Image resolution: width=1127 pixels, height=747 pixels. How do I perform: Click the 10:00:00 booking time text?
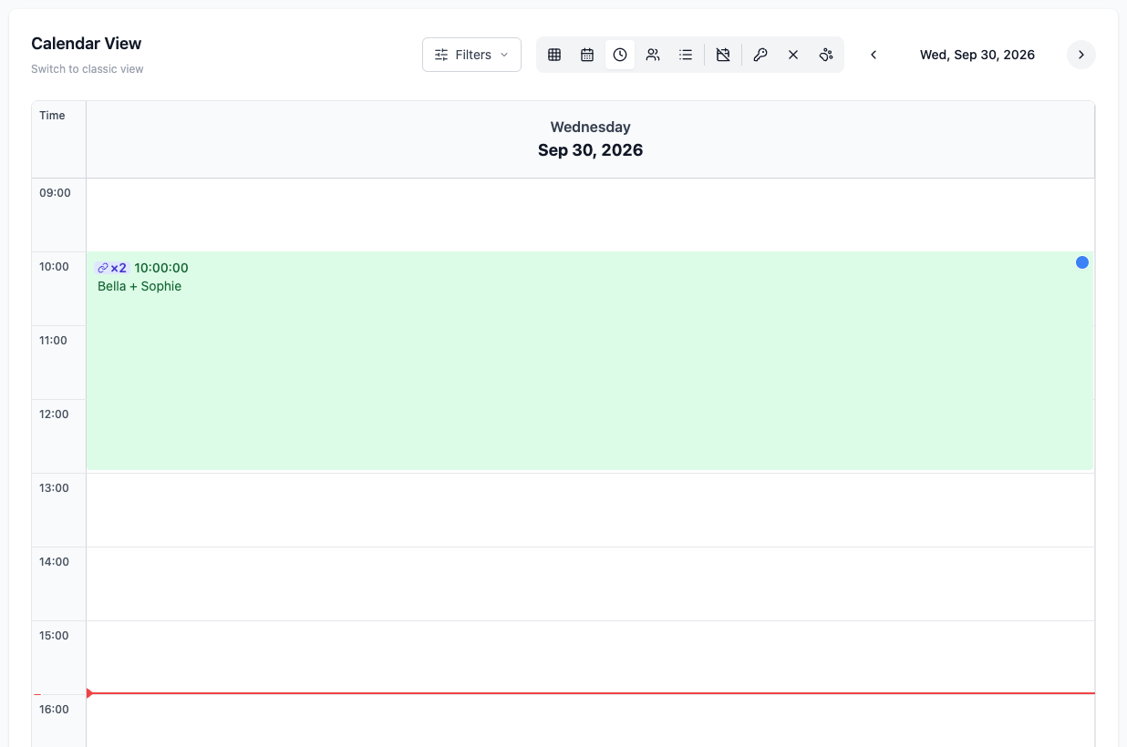[161, 268]
